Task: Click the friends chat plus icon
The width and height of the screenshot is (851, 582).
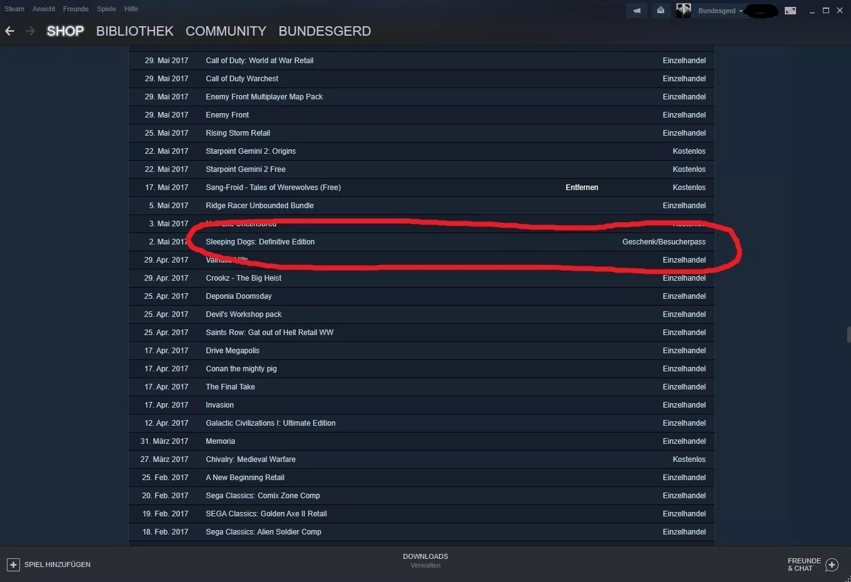Action: (832, 565)
